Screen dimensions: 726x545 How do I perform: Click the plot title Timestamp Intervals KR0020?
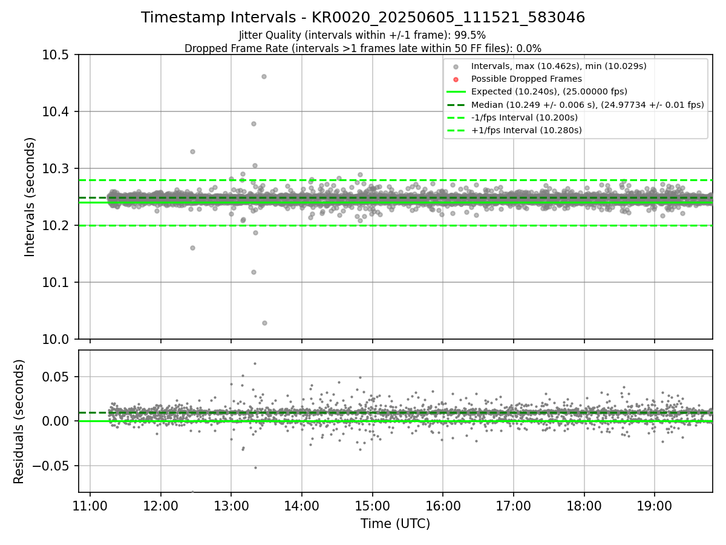pos(363,18)
